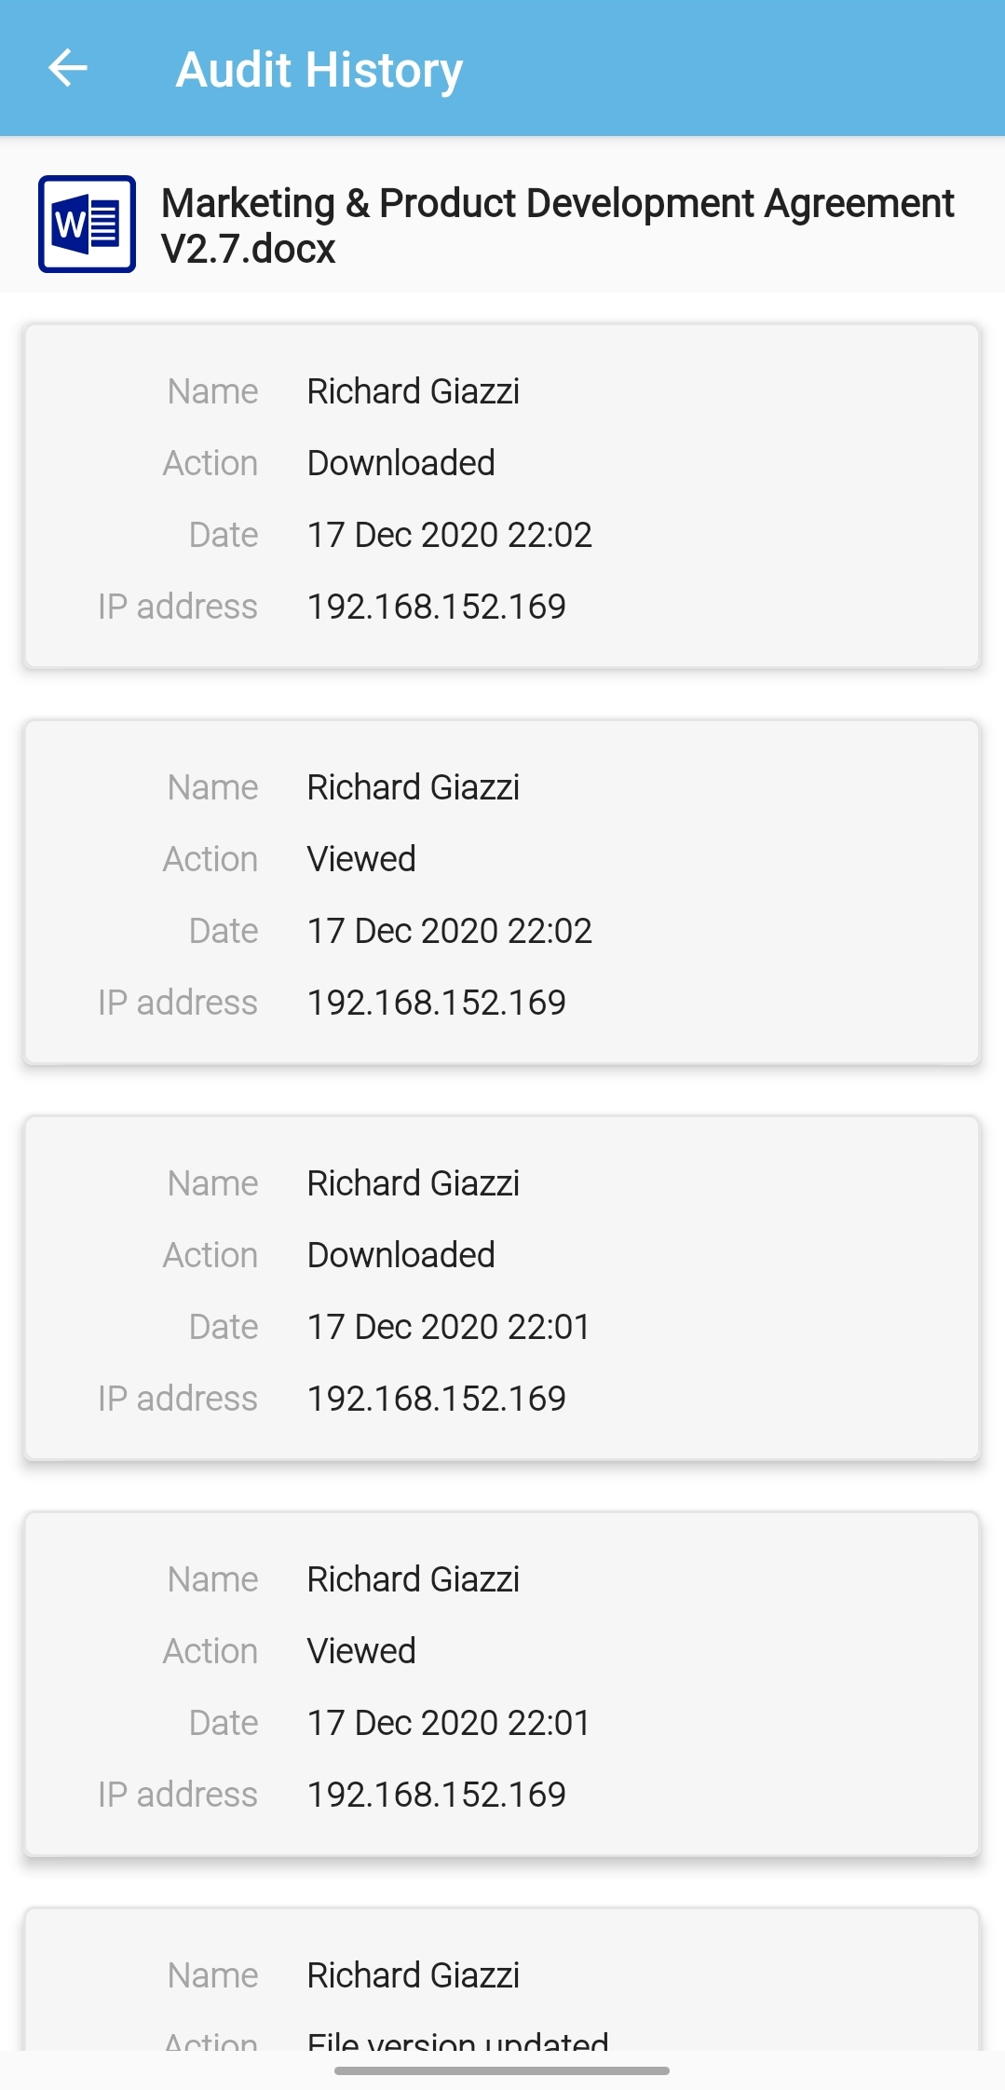Select the Viewed action in the fourth entry

[x=361, y=1651]
